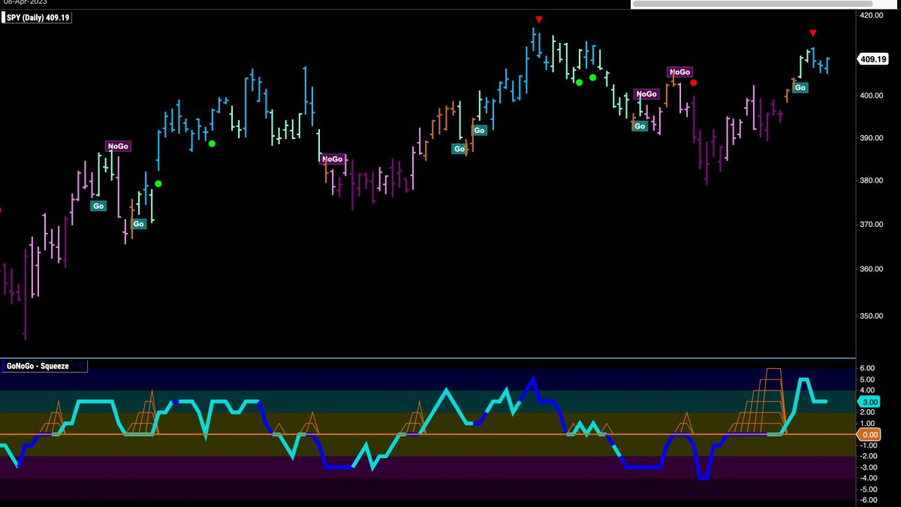Click the leftmost NoGo signal label
The width and height of the screenshot is (901, 507).
(x=119, y=146)
